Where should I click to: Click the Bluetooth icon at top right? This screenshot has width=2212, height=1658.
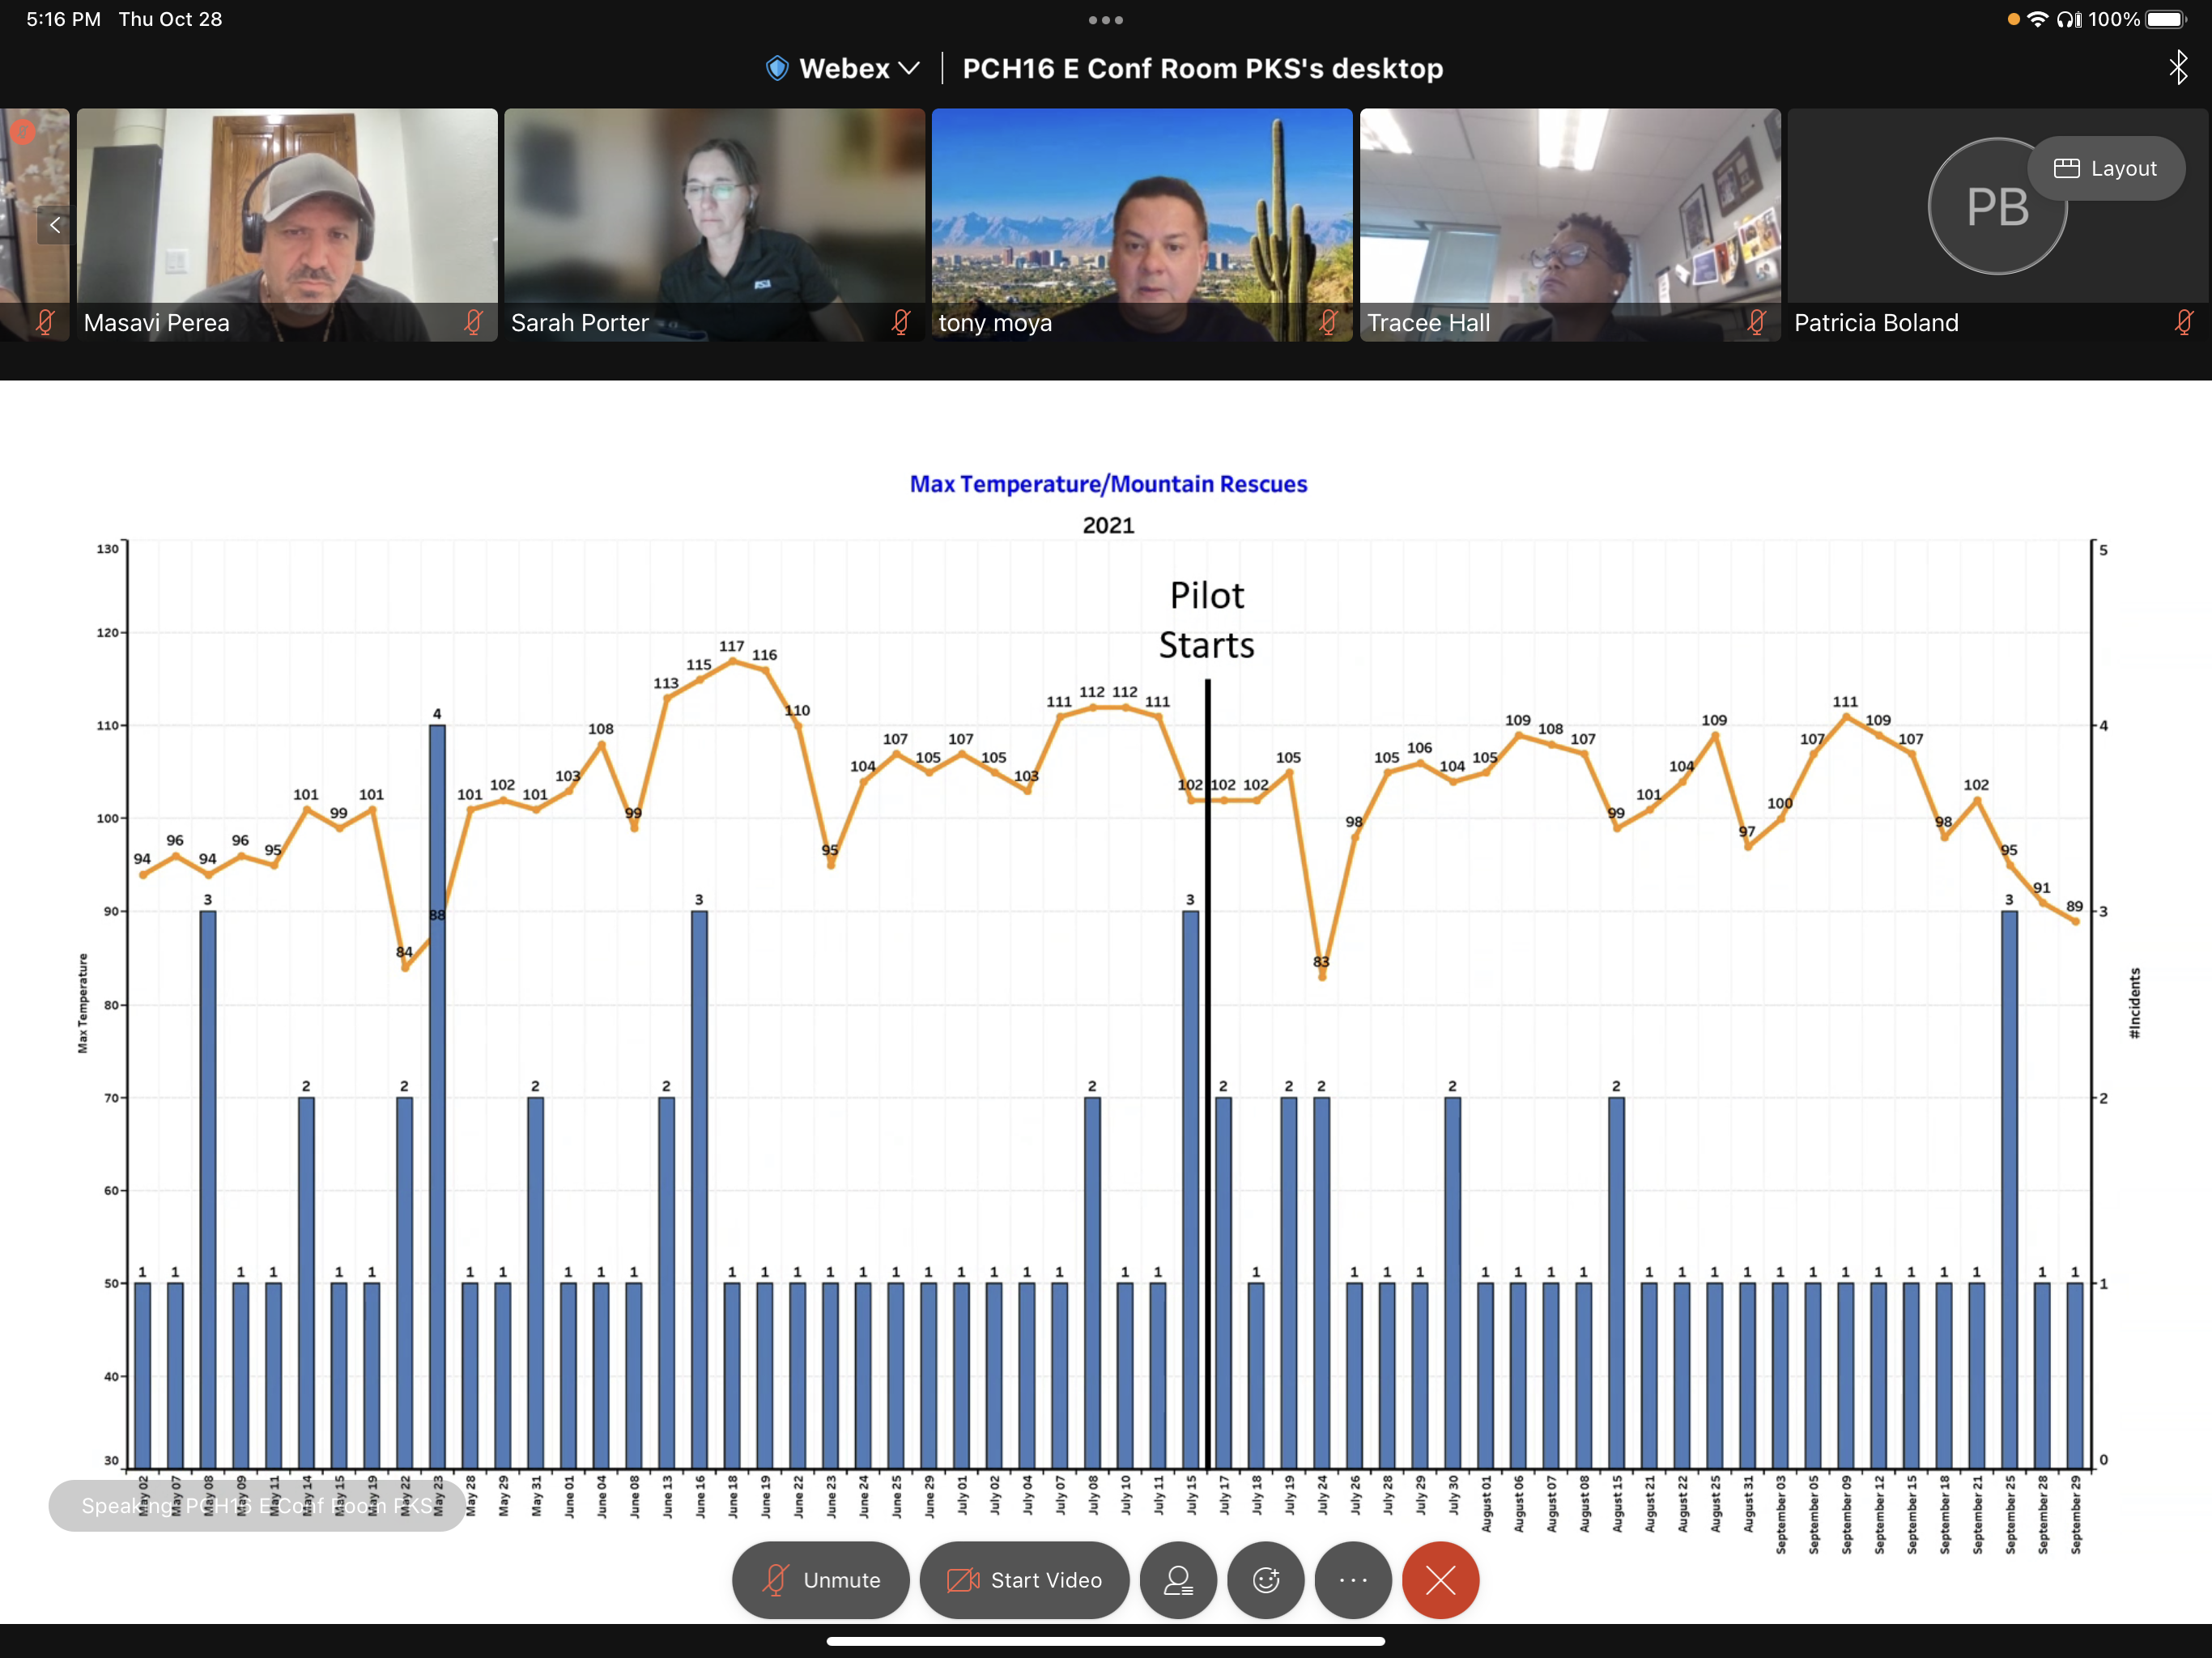[2177, 68]
